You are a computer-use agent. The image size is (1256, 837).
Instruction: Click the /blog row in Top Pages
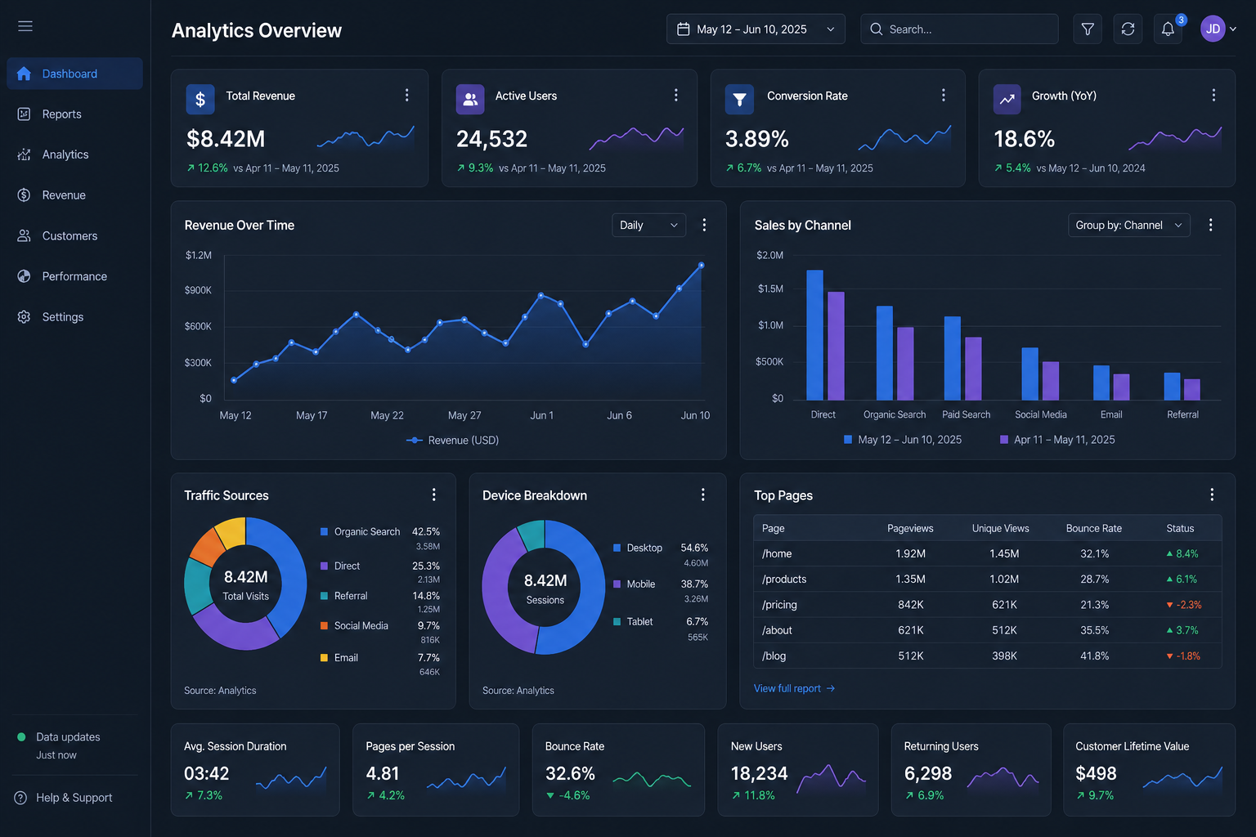(x=988, y=656)
